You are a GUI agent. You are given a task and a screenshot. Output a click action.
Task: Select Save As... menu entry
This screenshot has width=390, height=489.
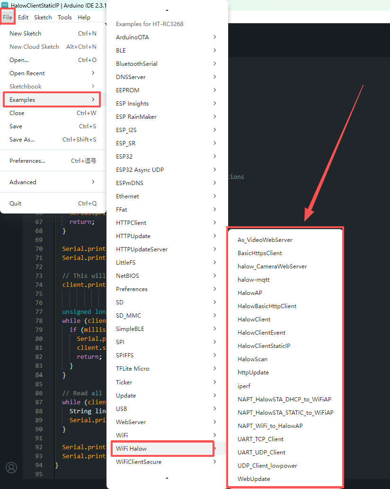(53, 139)
